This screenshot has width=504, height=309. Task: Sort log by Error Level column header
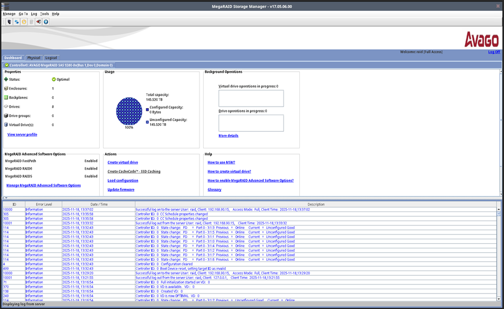(44, 204)
